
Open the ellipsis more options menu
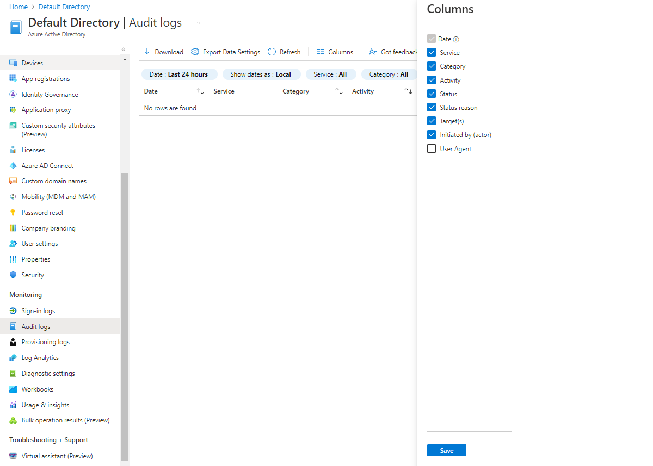197,23
